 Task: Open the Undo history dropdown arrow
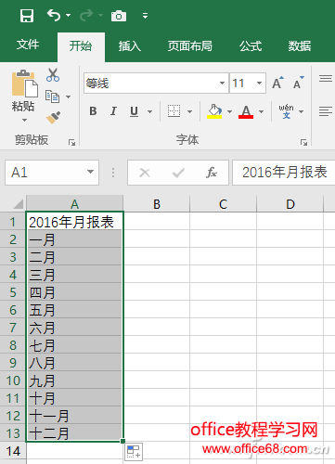pos(68,15)
